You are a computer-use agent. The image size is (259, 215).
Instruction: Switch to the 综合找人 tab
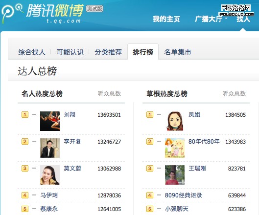coord(32,52)
